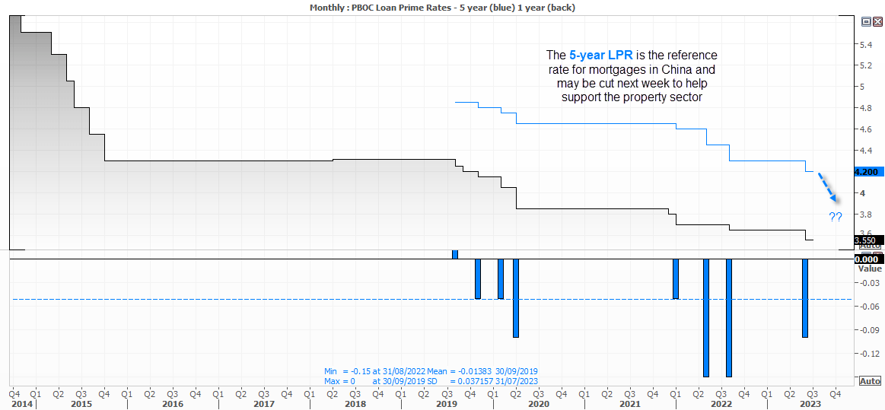Click the 'Value' axis label

click(x=869, y=269)
